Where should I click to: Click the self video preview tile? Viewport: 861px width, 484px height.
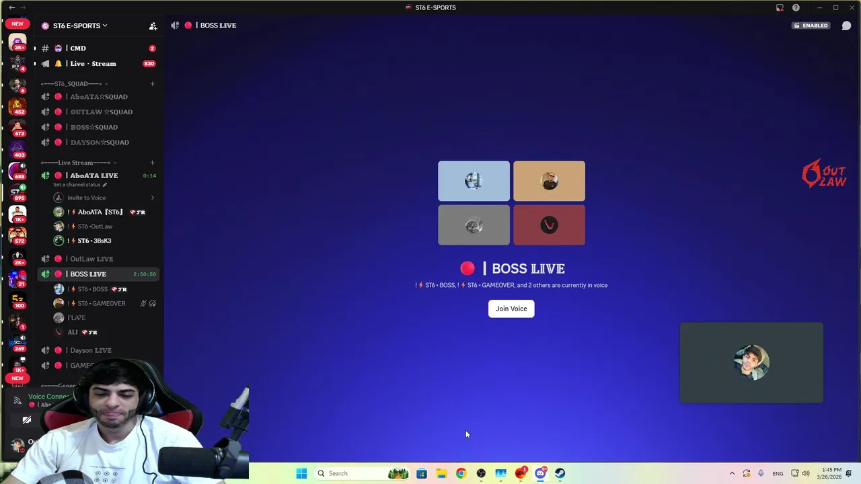tap(751, 362)
